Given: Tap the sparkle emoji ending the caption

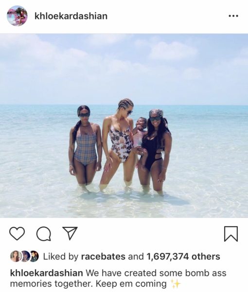Looking at the screenshot, I should [176, 284].
